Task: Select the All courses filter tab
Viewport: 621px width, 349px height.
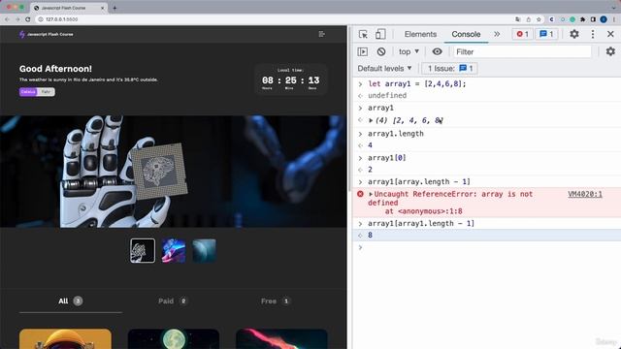Action: pos(71,301)
